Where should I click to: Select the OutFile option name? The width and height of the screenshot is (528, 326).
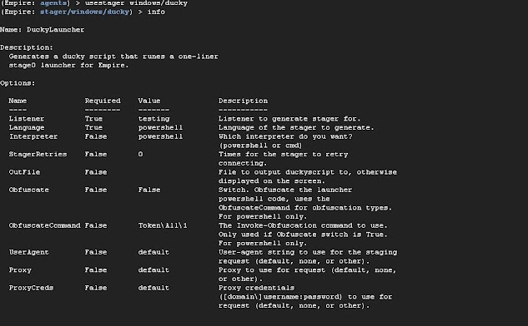(x=24, y=172)
